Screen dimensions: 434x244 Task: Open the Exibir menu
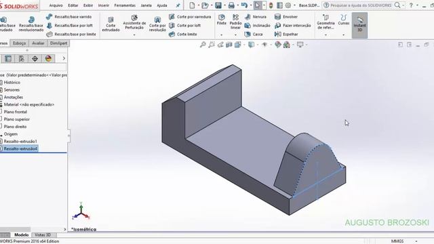(88, 5)
